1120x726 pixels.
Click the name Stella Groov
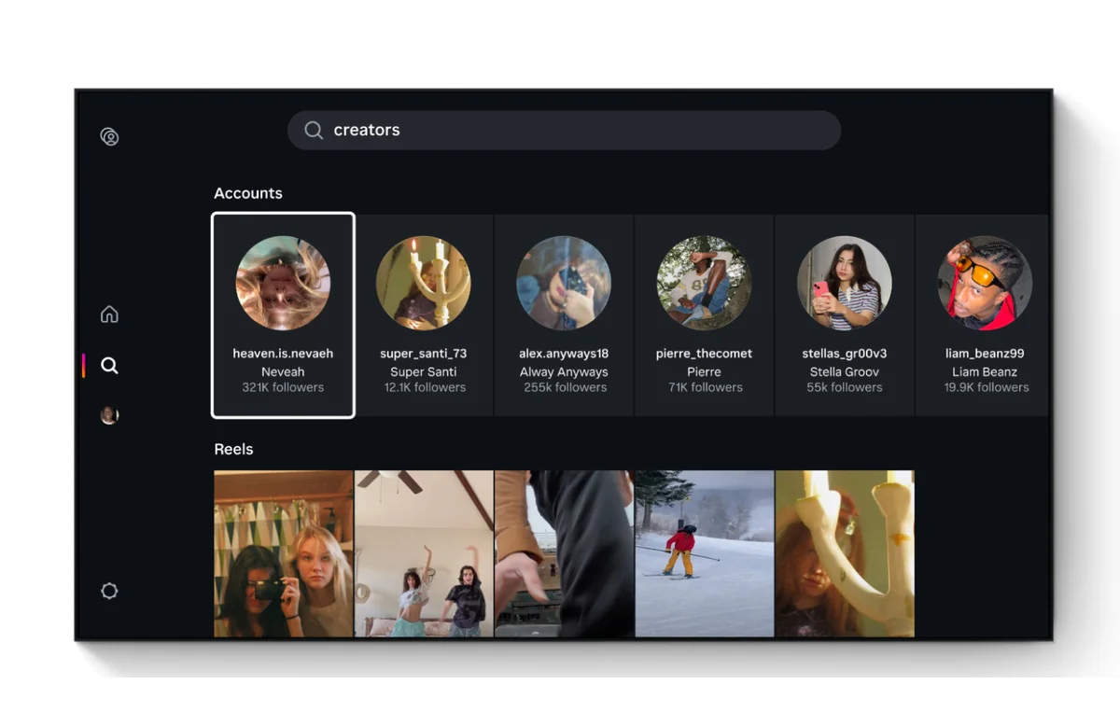coord(845,371)
